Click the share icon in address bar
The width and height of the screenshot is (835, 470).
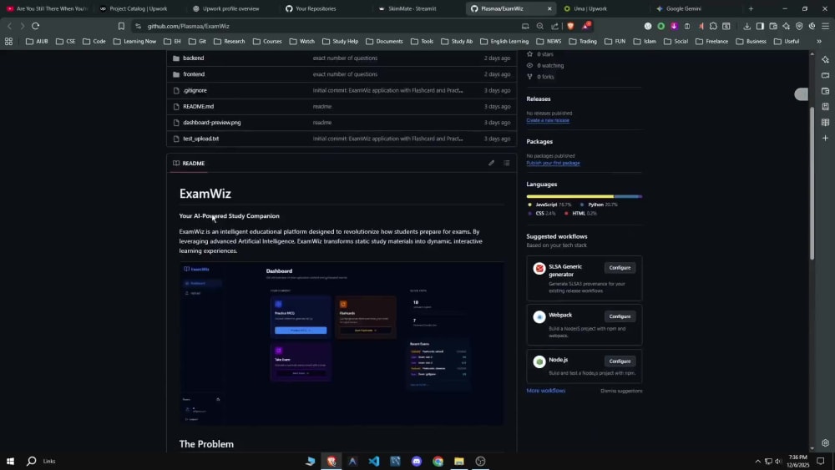click(555, 26)
